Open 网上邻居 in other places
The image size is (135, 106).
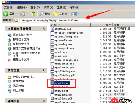pyautogui.click(x=19, y=90)
